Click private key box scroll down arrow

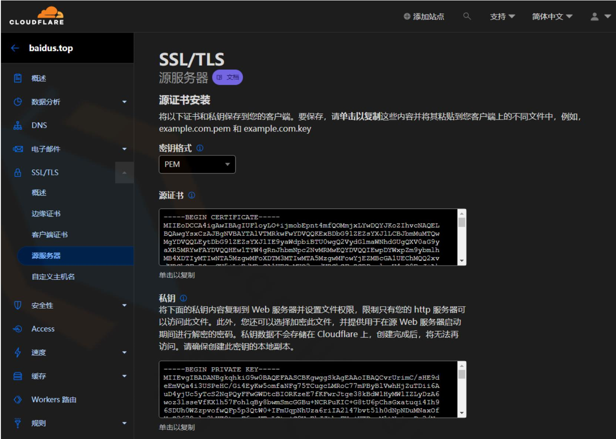coord(462,413)
